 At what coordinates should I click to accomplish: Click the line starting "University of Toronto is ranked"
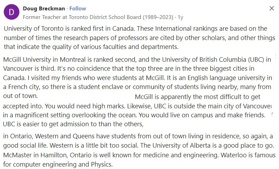pyautogui.click(x=135, y=29)
